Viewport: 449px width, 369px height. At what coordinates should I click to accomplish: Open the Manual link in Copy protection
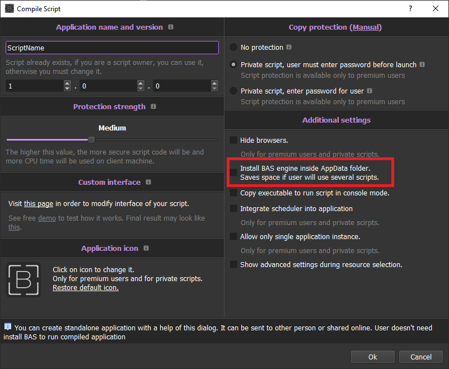click(x=366, y=27)
